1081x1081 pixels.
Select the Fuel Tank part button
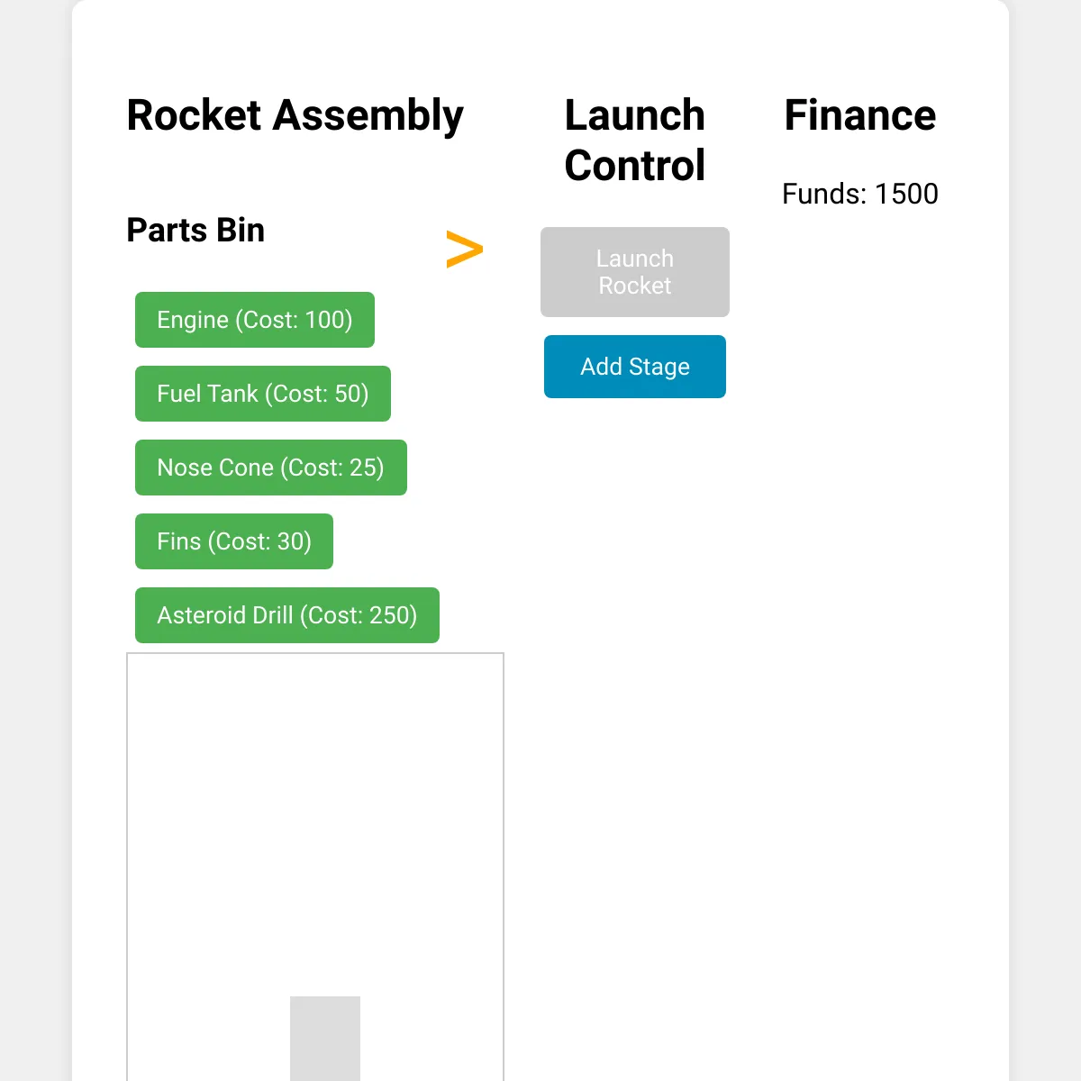tap(263, 394)
